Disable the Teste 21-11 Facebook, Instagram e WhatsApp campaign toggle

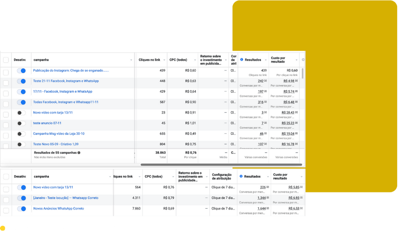(21, 81)
